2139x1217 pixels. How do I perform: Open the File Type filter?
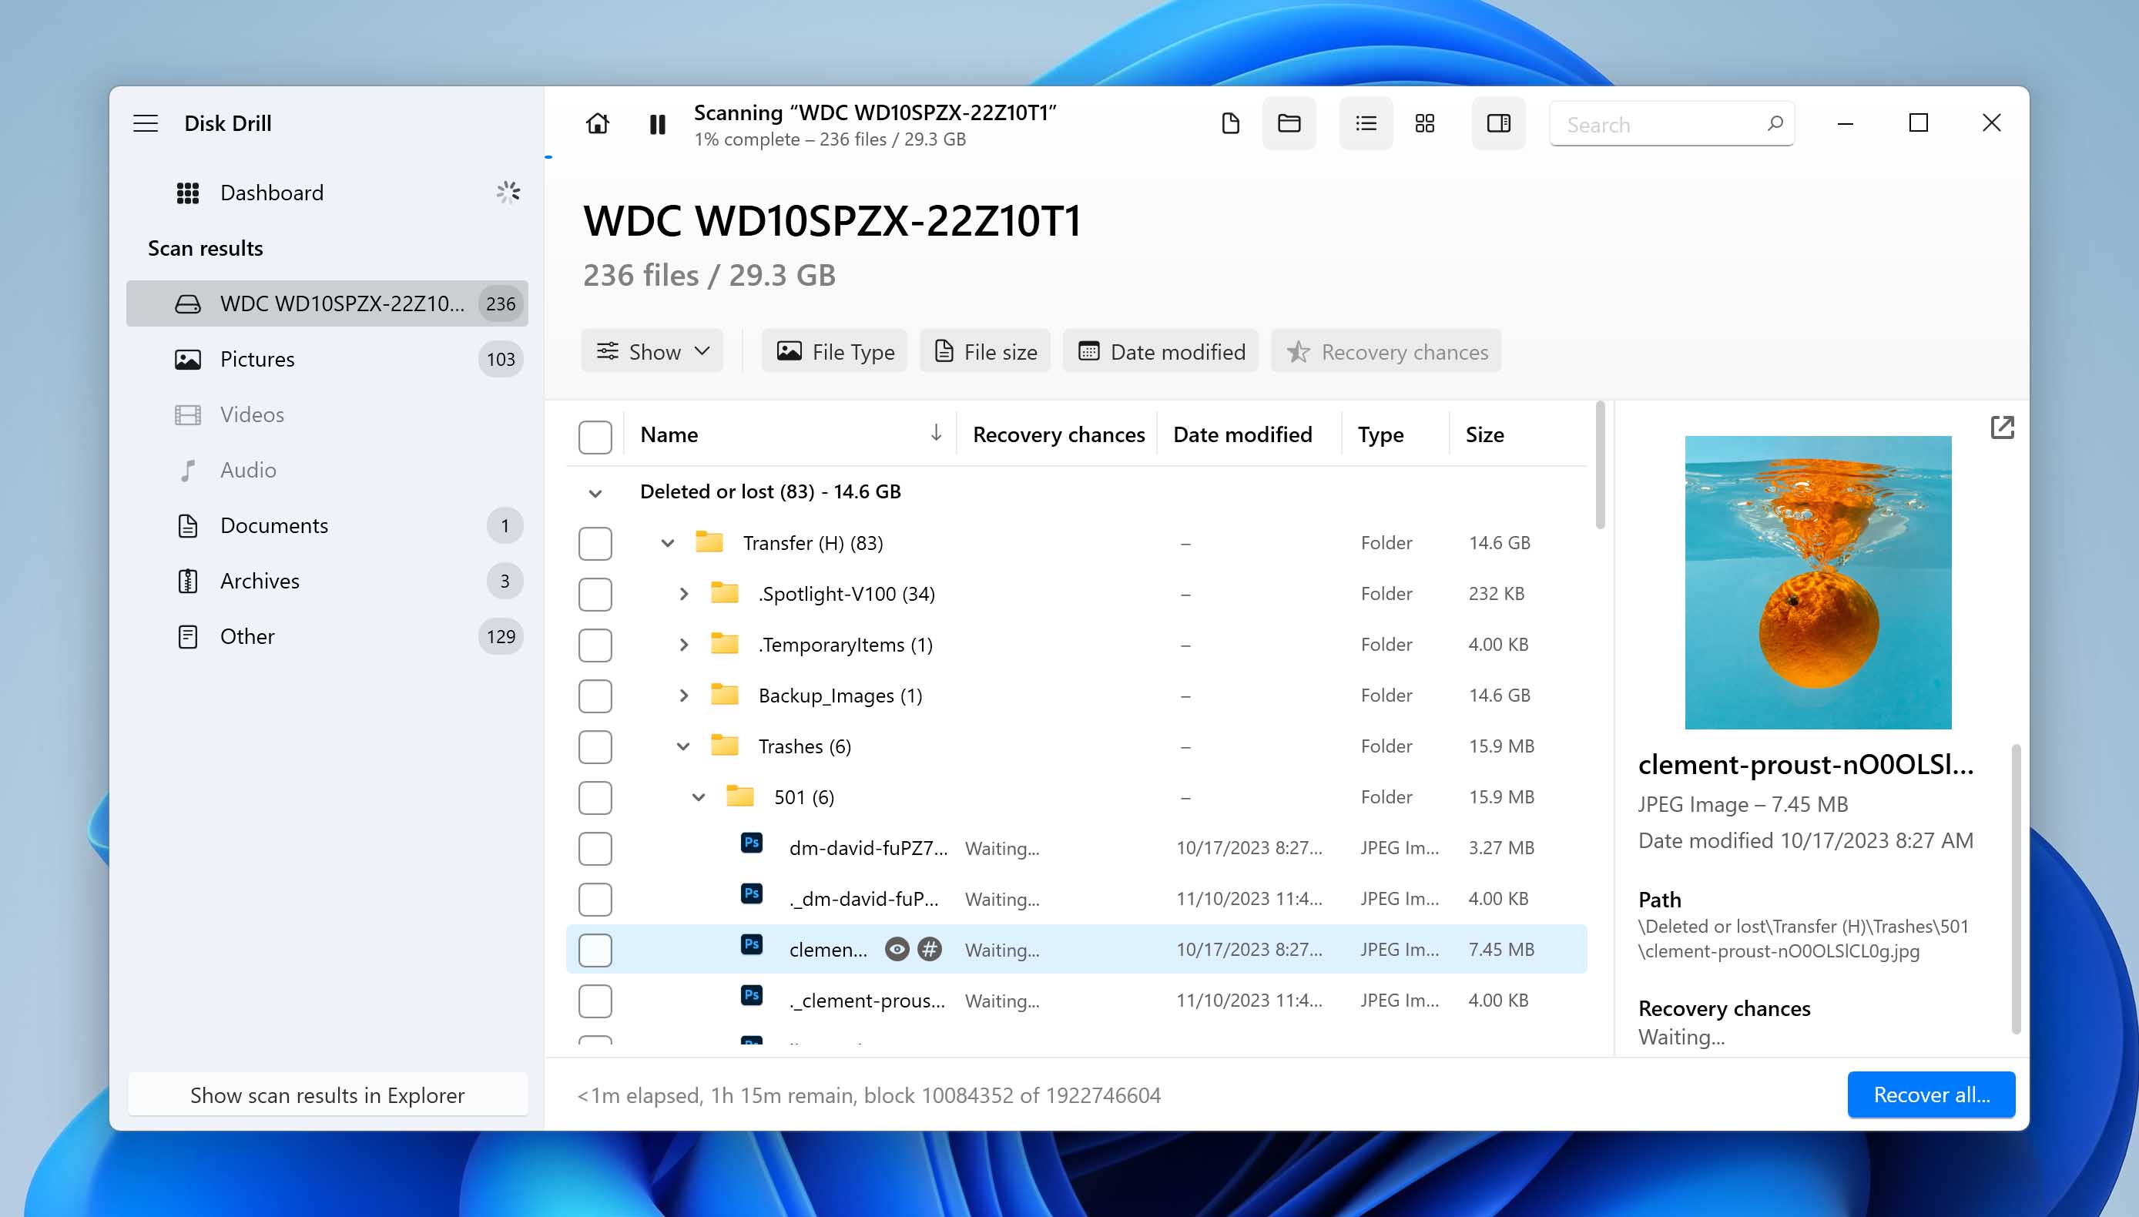pos(834,352)
